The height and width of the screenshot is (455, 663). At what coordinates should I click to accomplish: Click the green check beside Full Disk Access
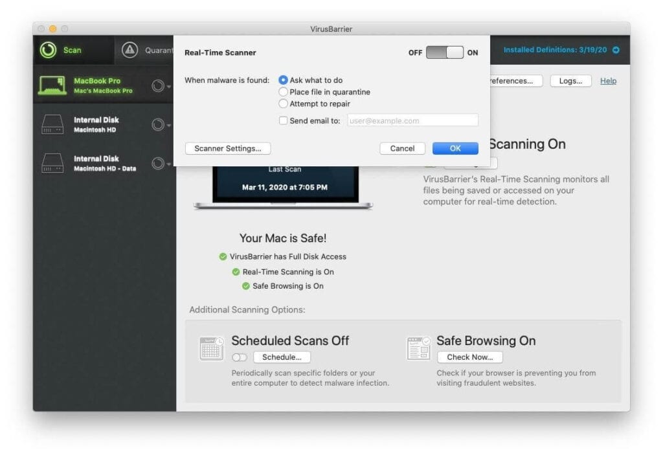click(223, 257)
